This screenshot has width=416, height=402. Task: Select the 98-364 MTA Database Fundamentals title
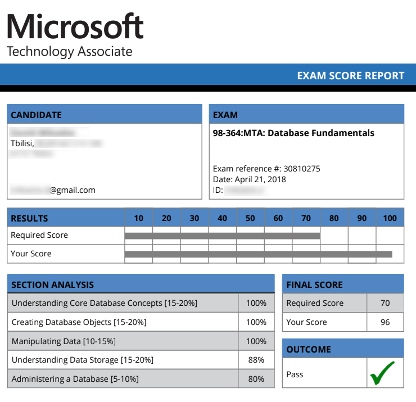click(x=293, y=133)
